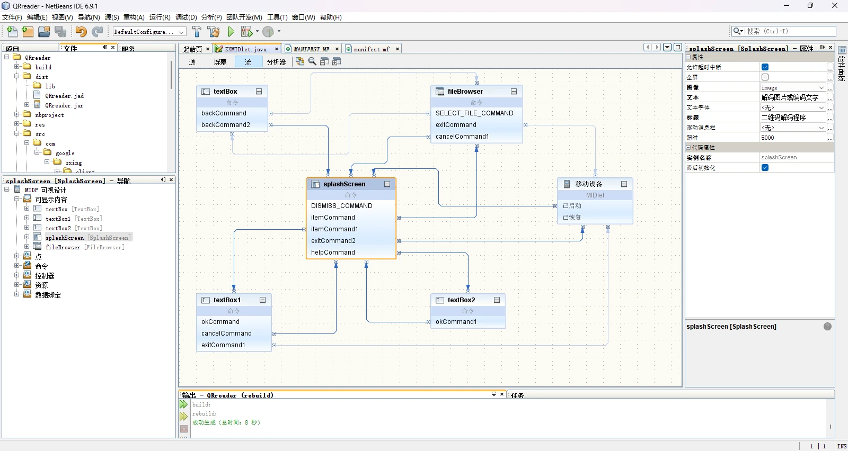
Task: Click the magnifier zoom icon in flow toolbar
Action: pos(312,61)
